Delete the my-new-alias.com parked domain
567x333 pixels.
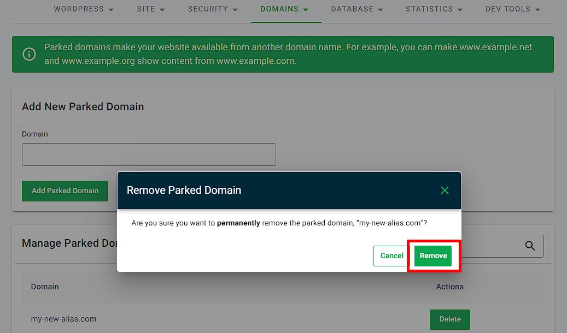click(450, 319)
